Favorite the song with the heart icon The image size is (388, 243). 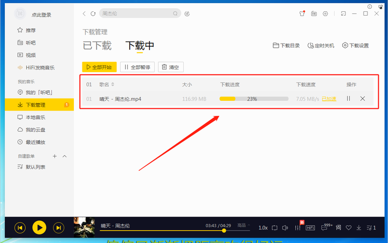tap(349, 228)
